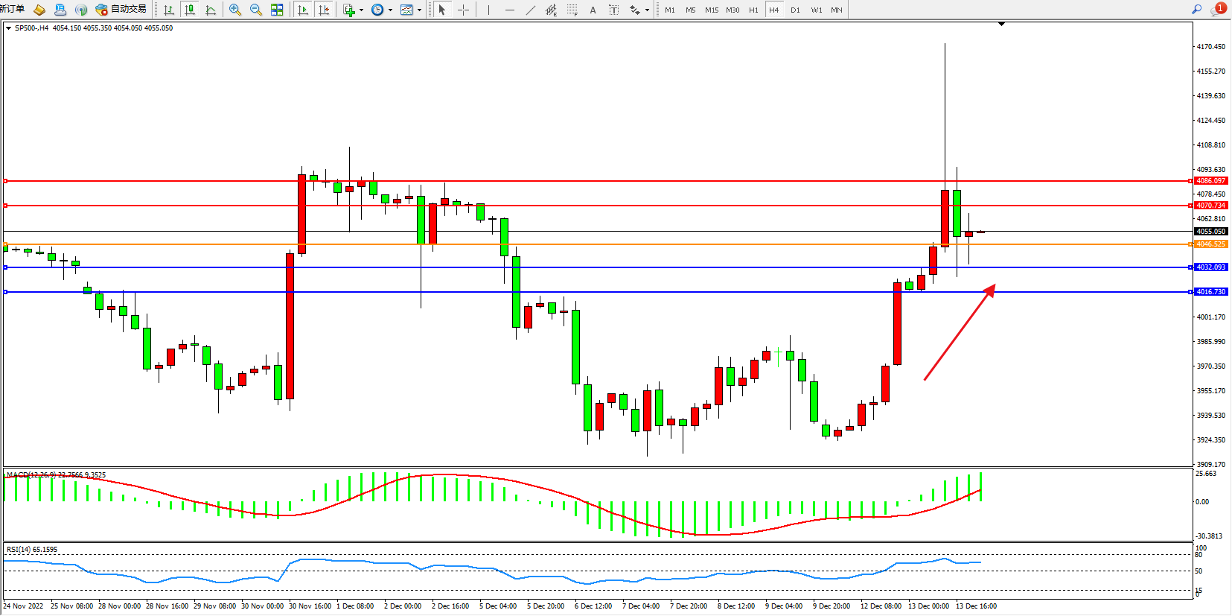Click the red 4086.097 price level label

tap(1210, 181)
